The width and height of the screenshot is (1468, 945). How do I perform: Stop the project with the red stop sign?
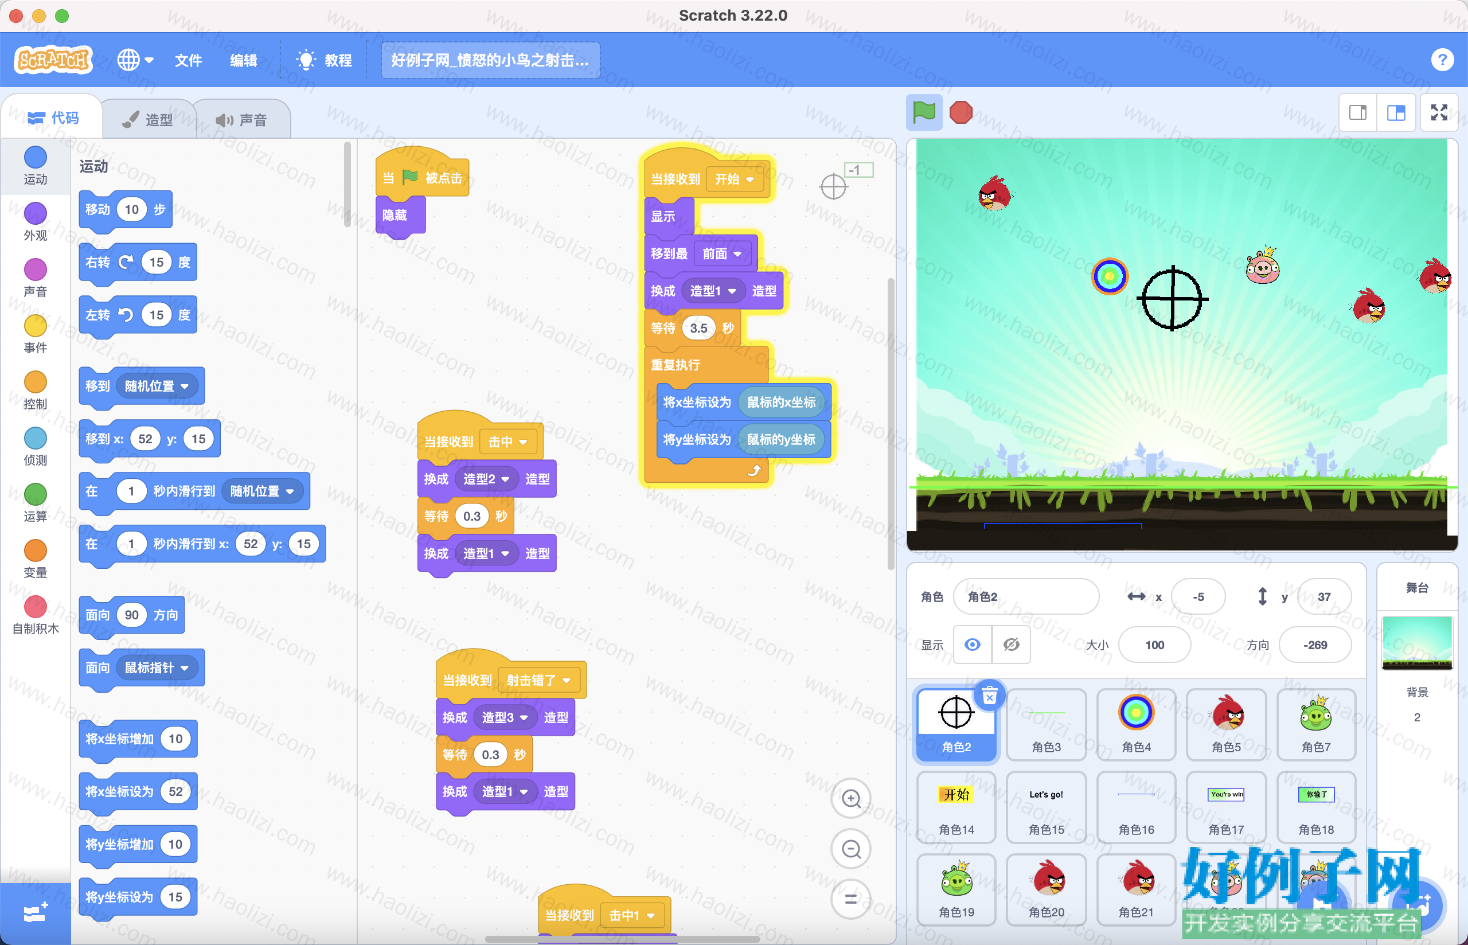click(961, 112)
